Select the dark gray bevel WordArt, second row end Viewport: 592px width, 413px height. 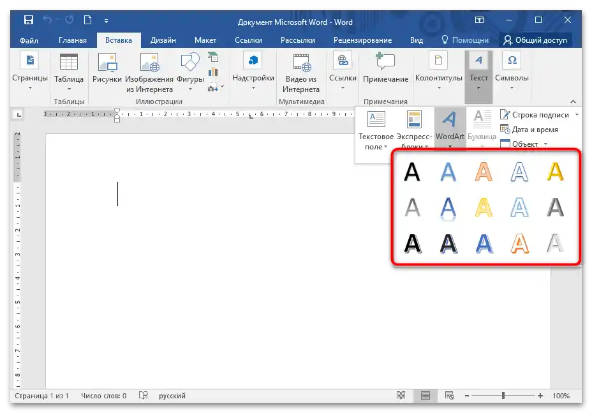[556, 207]
